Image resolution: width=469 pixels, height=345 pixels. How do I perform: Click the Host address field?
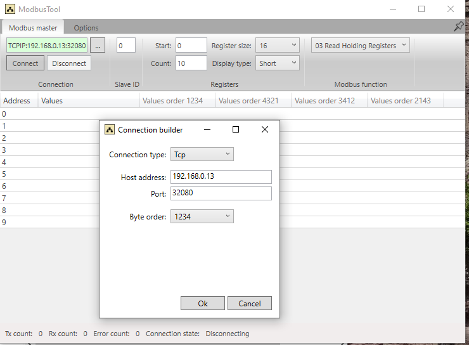coord(221,176)
